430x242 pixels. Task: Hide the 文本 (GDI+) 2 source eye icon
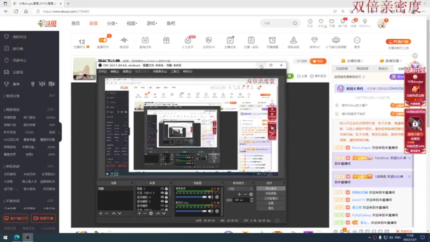[162, 193]
